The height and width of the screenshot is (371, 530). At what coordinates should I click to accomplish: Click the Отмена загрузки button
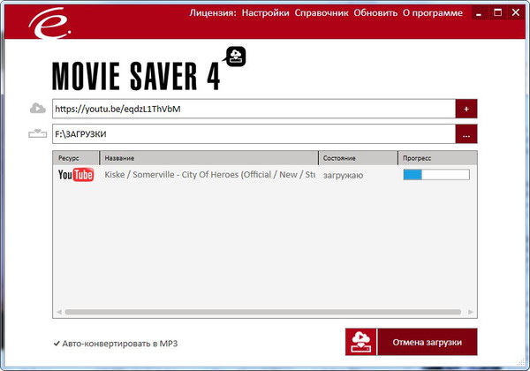pos(428,342)
